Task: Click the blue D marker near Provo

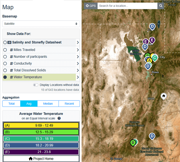Action: 148,66
